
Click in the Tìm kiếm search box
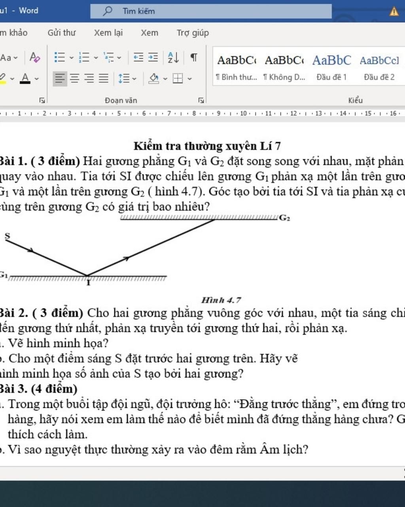211,11
